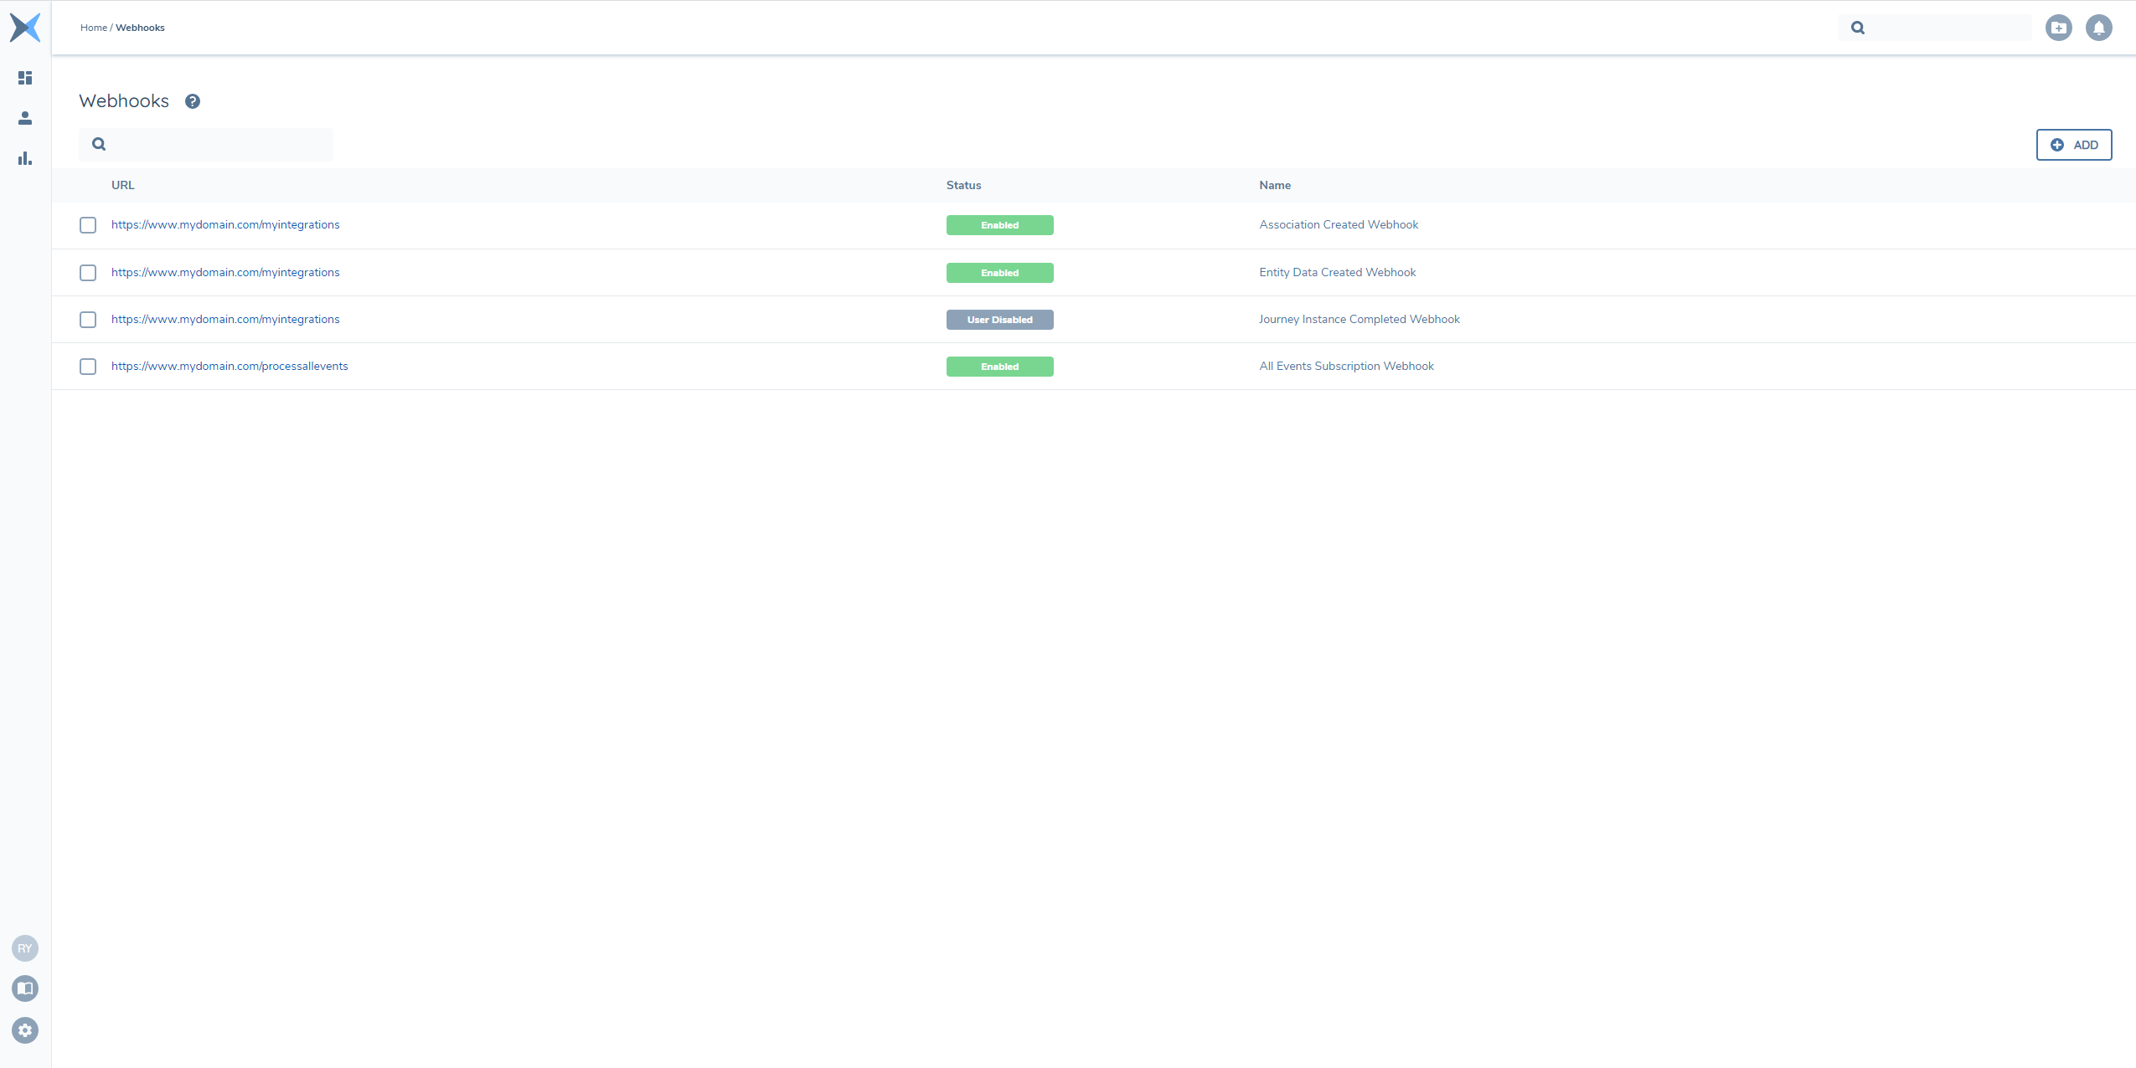Click the User Disabled status badge

999,319
